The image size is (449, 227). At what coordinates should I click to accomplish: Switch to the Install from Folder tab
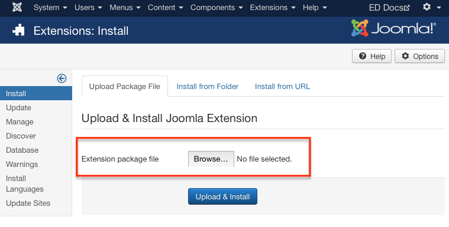[x=207, y=86]
